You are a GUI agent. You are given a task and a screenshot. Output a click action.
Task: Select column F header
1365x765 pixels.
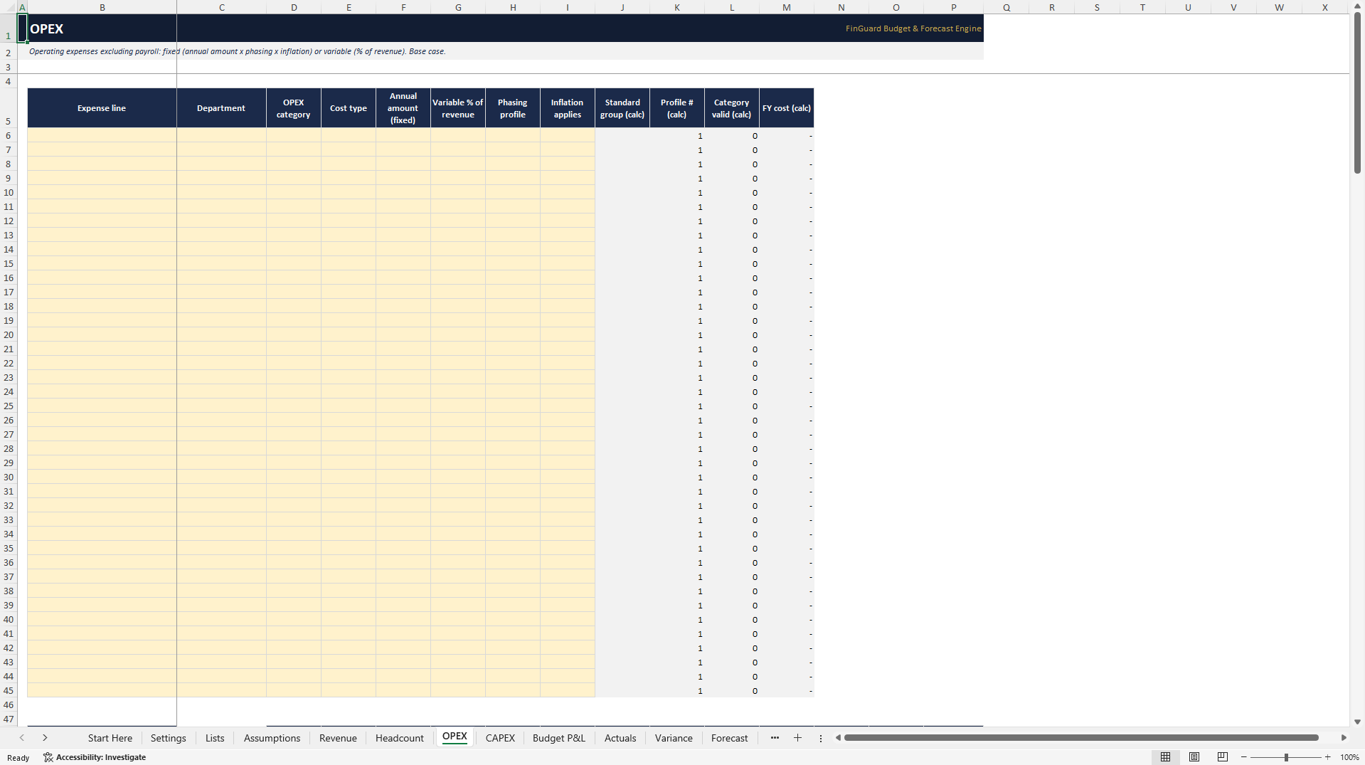[x=403, y=7]
